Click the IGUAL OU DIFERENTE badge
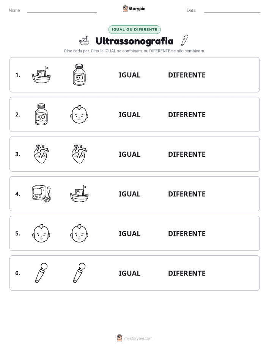 [134, 29]
